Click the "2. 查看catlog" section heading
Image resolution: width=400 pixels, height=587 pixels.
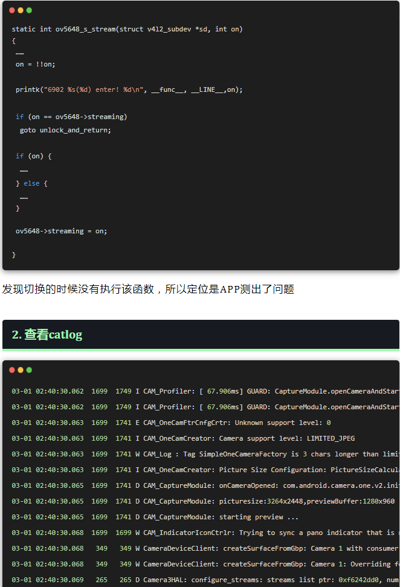point(47,334)
